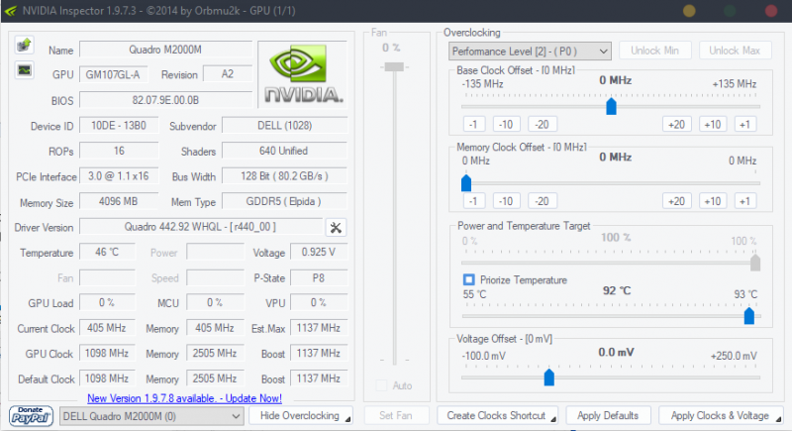The width and height of the screenshot is (792, 431).
Task: Open the New Version 1.9.7.8 update link
Action: point(184,398)
